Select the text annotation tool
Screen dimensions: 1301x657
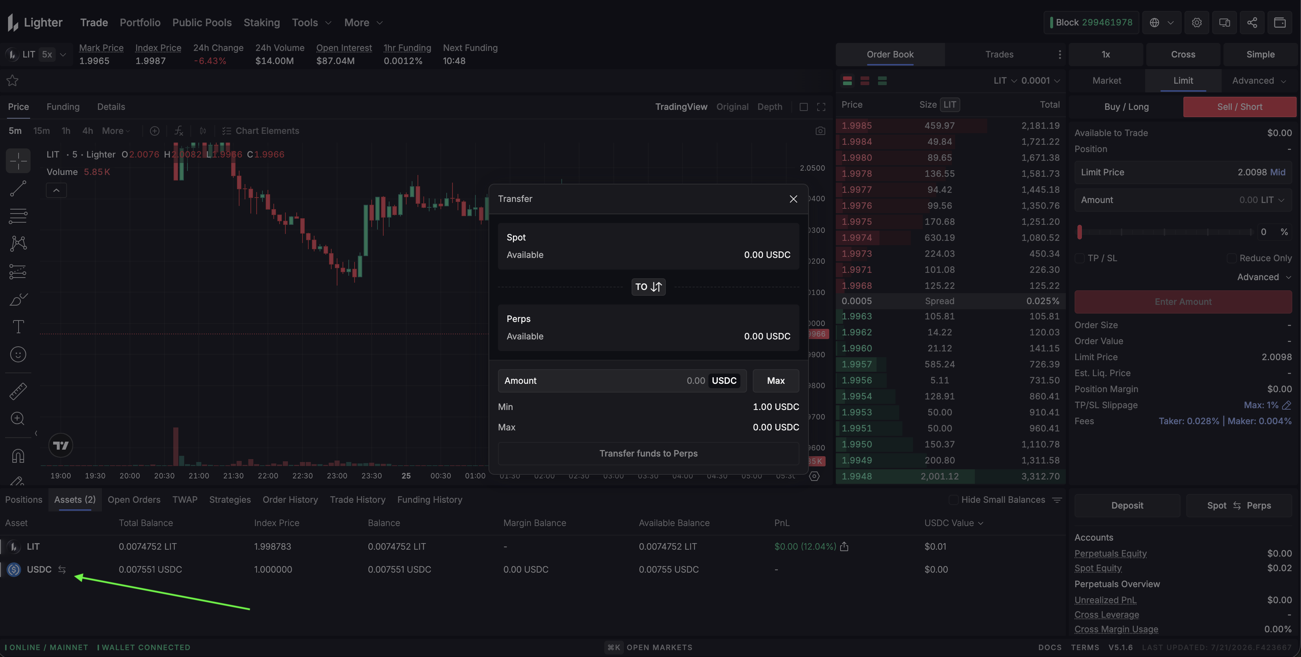(x=18, y=327)
